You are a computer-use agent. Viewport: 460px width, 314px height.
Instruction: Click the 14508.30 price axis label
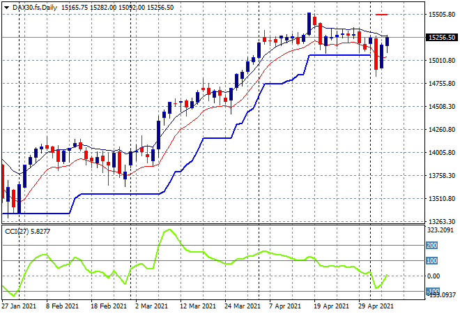tap(442, 107)
